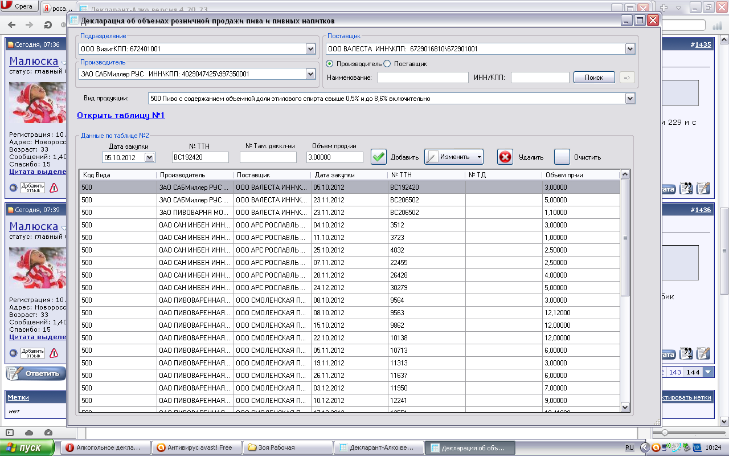The image size is (729, 456).
Task: Click into the № ТТН input field
Action: click(x=200, y=157)
